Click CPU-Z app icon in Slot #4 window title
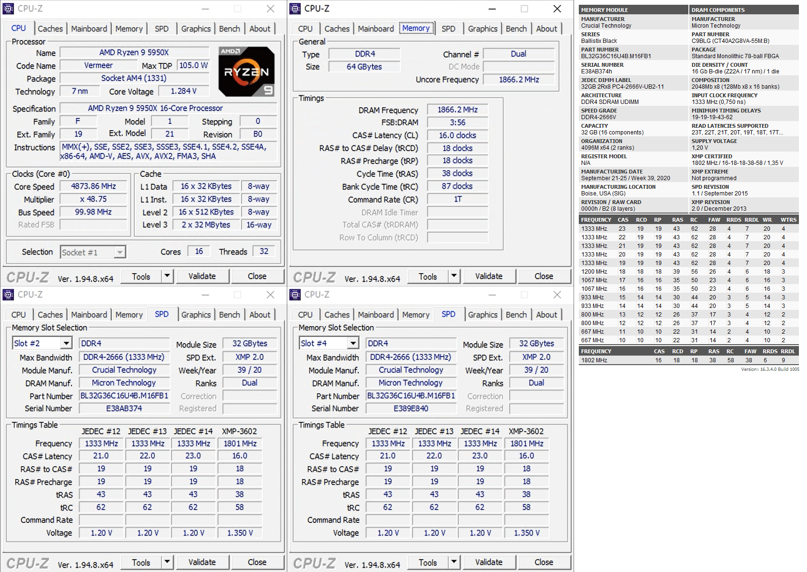This screenshot has width=807, height=572. point(295,295)
